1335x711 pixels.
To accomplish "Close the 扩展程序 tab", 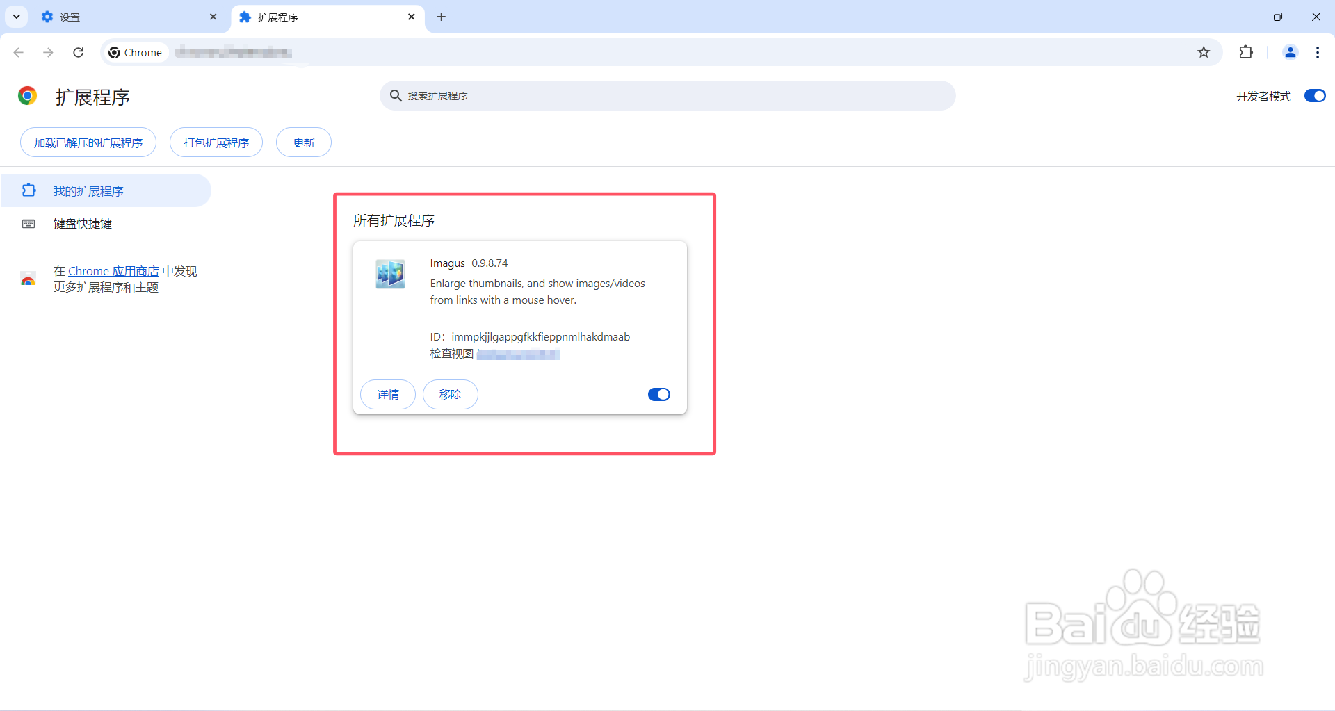I will point(412,17).
